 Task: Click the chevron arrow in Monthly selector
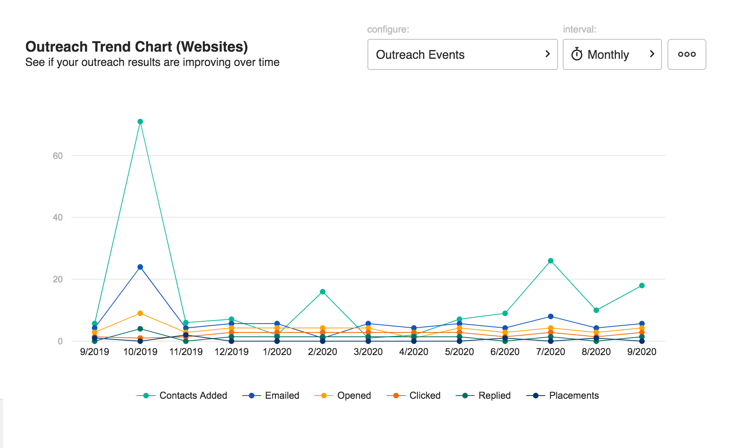(652, 54)
